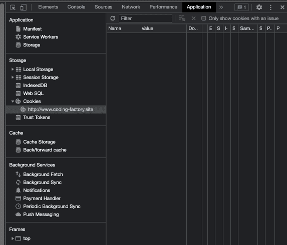287x245 pixels.
Task: Expand the top frame node
Action: pyautogui.click(x=13, y=238)
